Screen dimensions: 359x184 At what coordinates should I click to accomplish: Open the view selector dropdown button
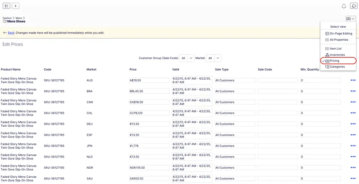(350, 19)
